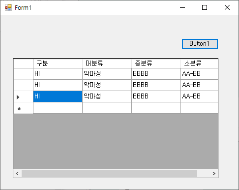Select the 중분류 column header

click(156, 63)
